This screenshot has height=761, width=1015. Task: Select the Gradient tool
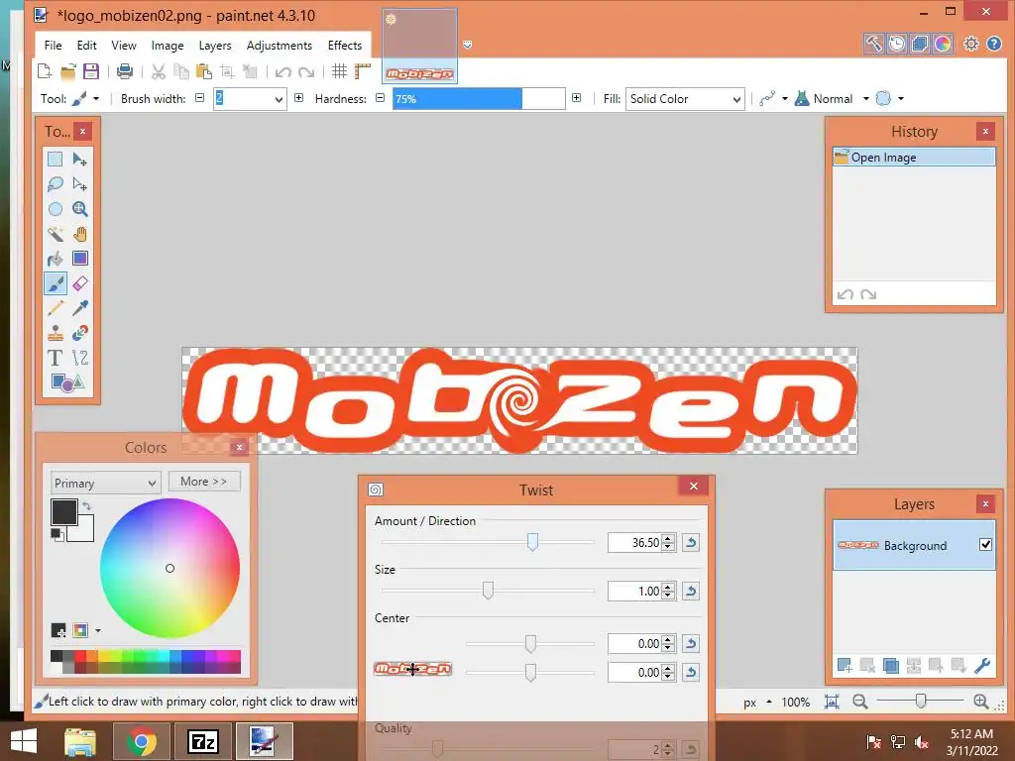79,259
